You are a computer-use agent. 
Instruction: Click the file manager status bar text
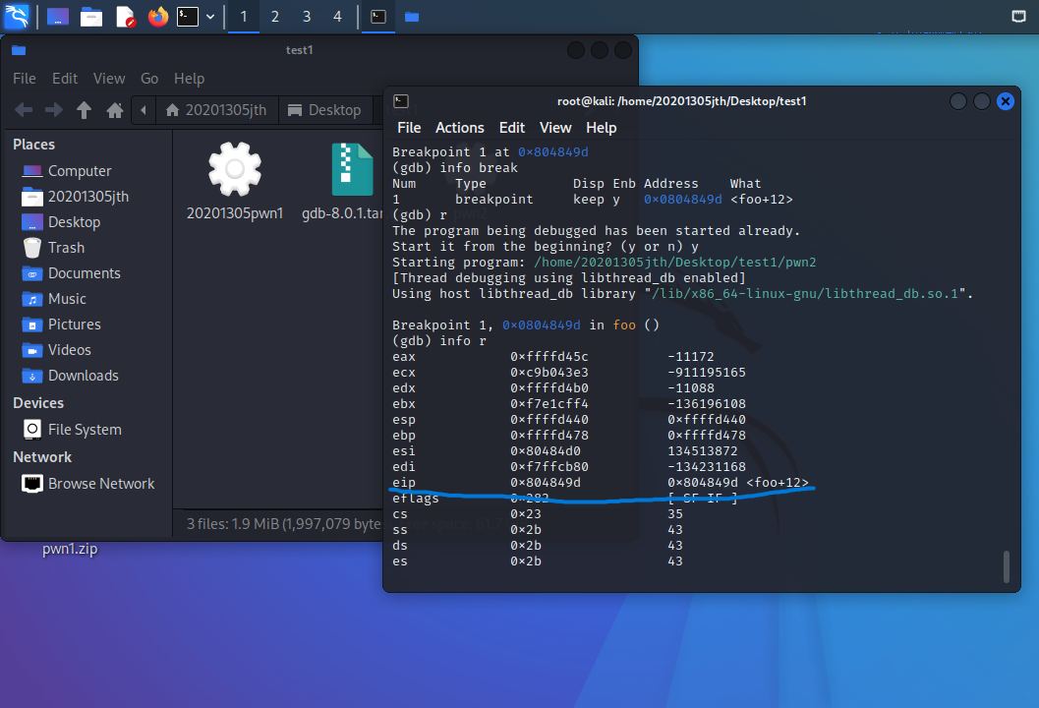point(285,524)
